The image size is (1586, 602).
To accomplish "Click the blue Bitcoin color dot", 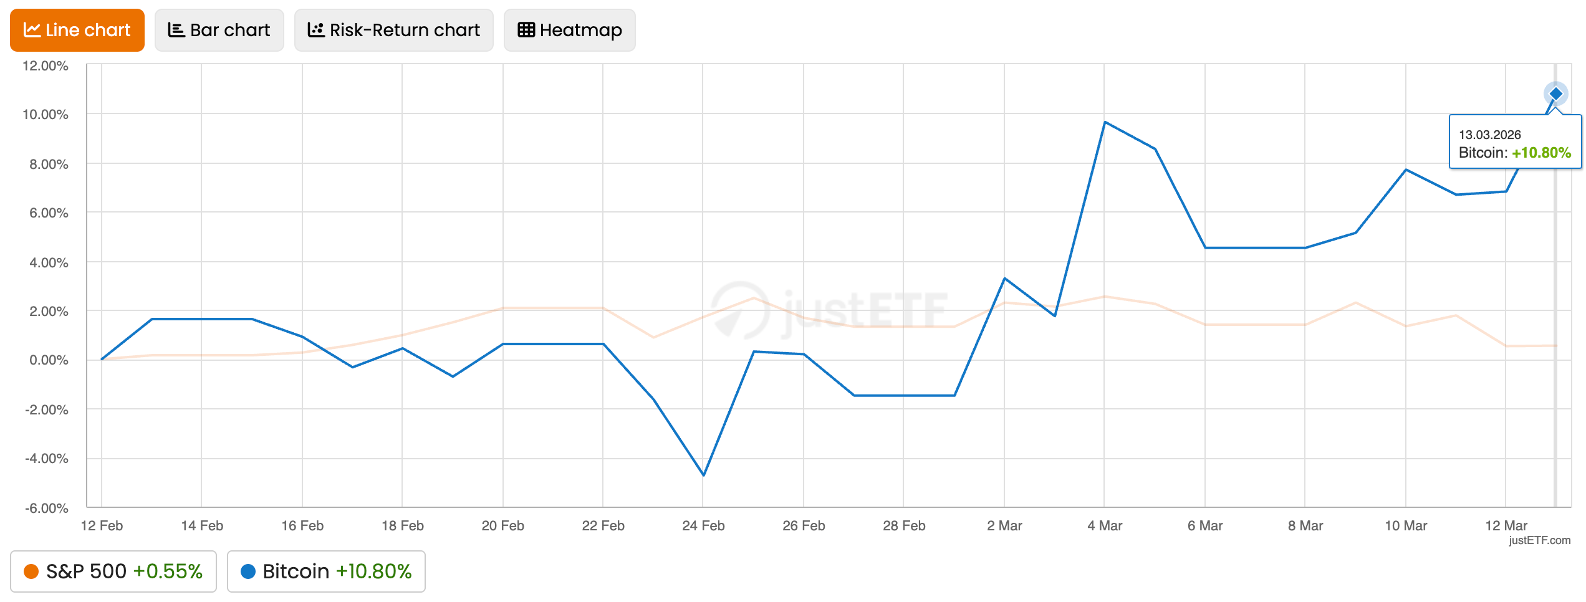I will click(248, 571).
